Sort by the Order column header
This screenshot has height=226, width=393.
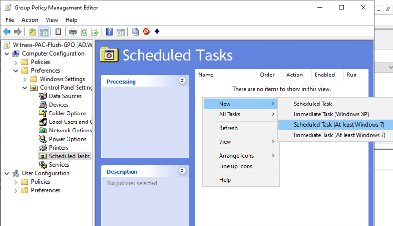click(x=270, y=75)
